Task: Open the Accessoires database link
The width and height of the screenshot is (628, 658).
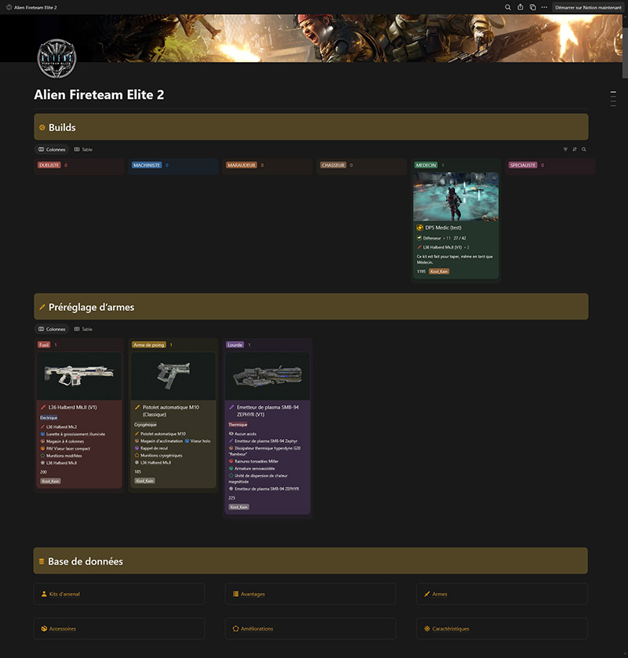Action: pos(119,628)
